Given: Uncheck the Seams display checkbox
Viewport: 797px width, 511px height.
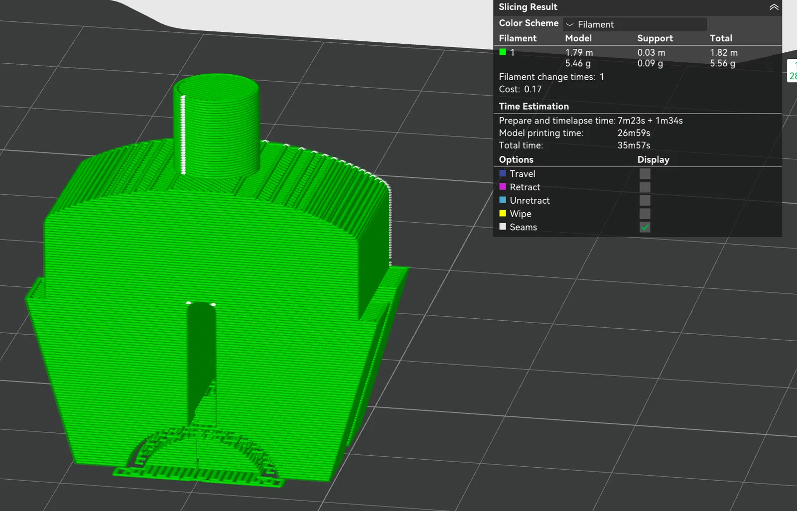Looking at the screenshot, I should [x=645, y=227].
